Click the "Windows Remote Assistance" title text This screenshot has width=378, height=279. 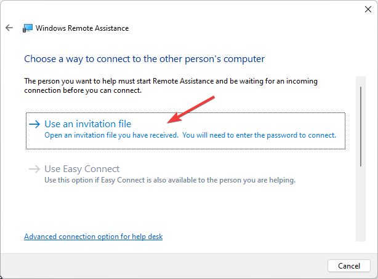pos(82,28)
